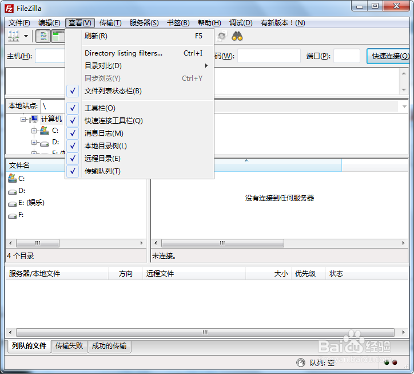Open the 书签(B) menu
The image size is (414, 374).
point(178,23)
